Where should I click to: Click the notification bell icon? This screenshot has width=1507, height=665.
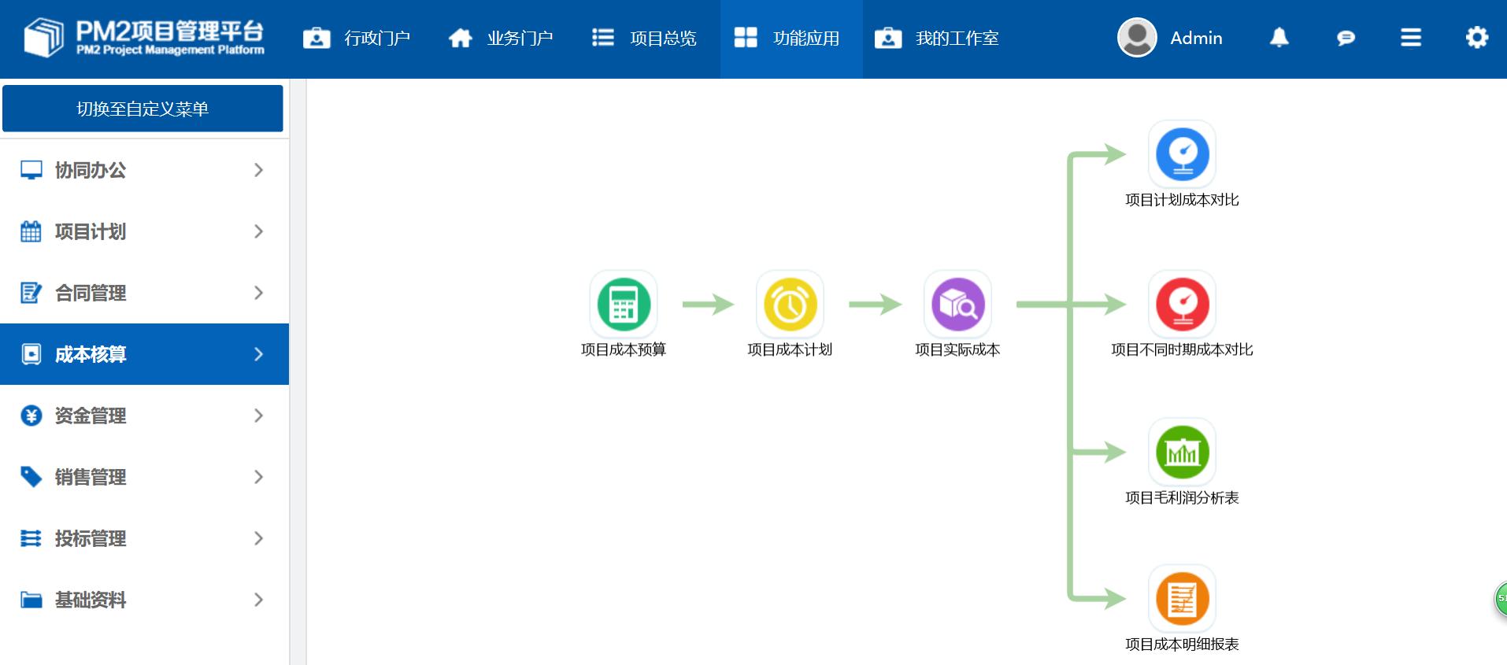(x=1279, y=38)
